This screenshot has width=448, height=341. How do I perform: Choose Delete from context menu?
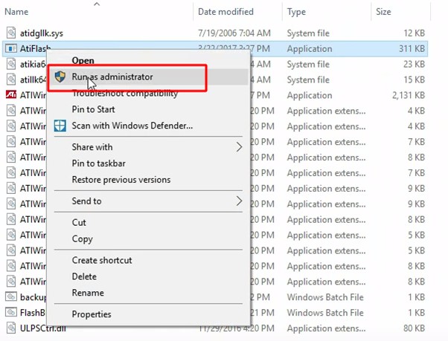click(x=84, y=276)
